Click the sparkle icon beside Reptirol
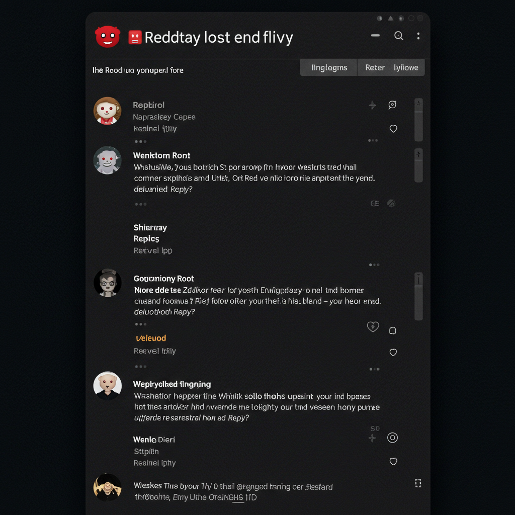 (x=373, y=105)
